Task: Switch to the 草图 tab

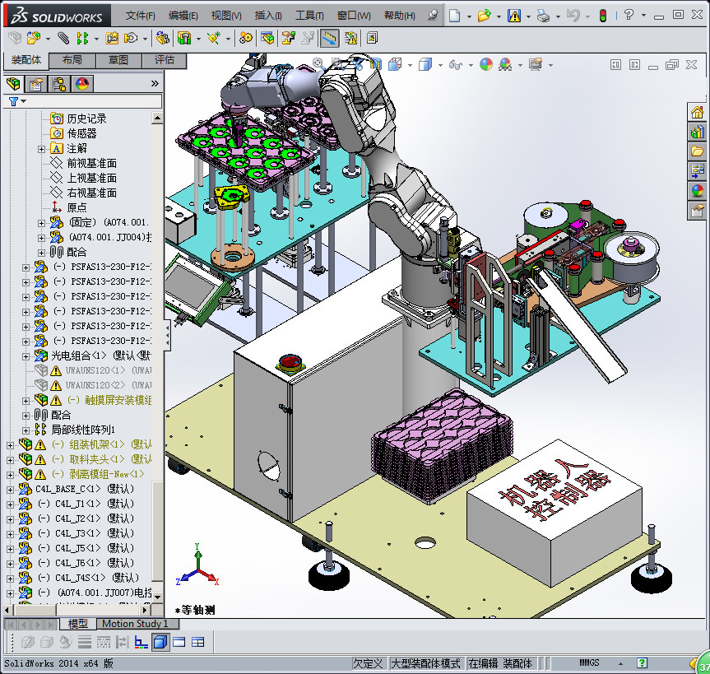Action: [118, 60]
